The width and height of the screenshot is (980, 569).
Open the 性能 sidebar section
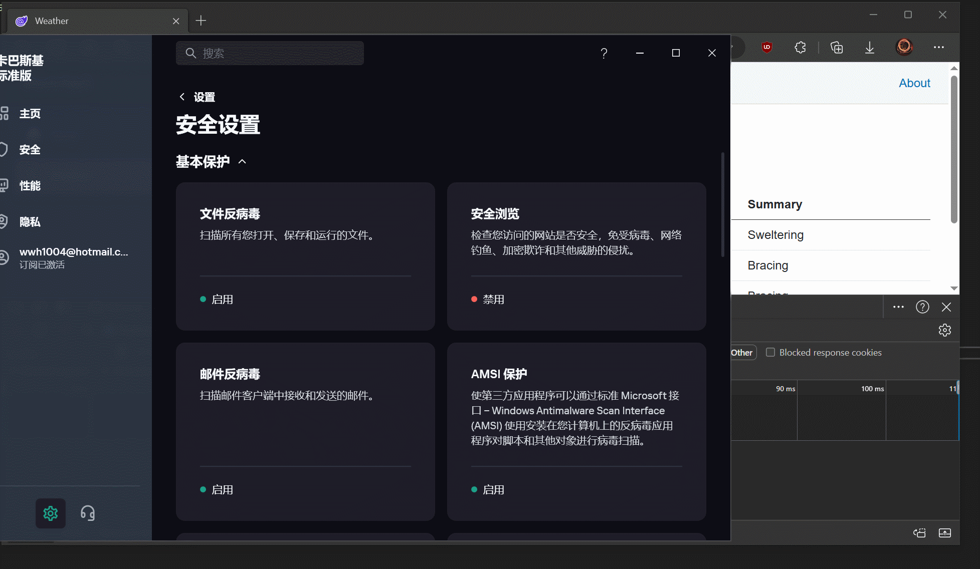pos(30,186)
